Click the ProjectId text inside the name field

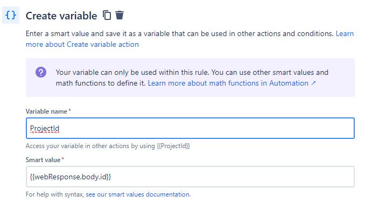click(45, 128)
